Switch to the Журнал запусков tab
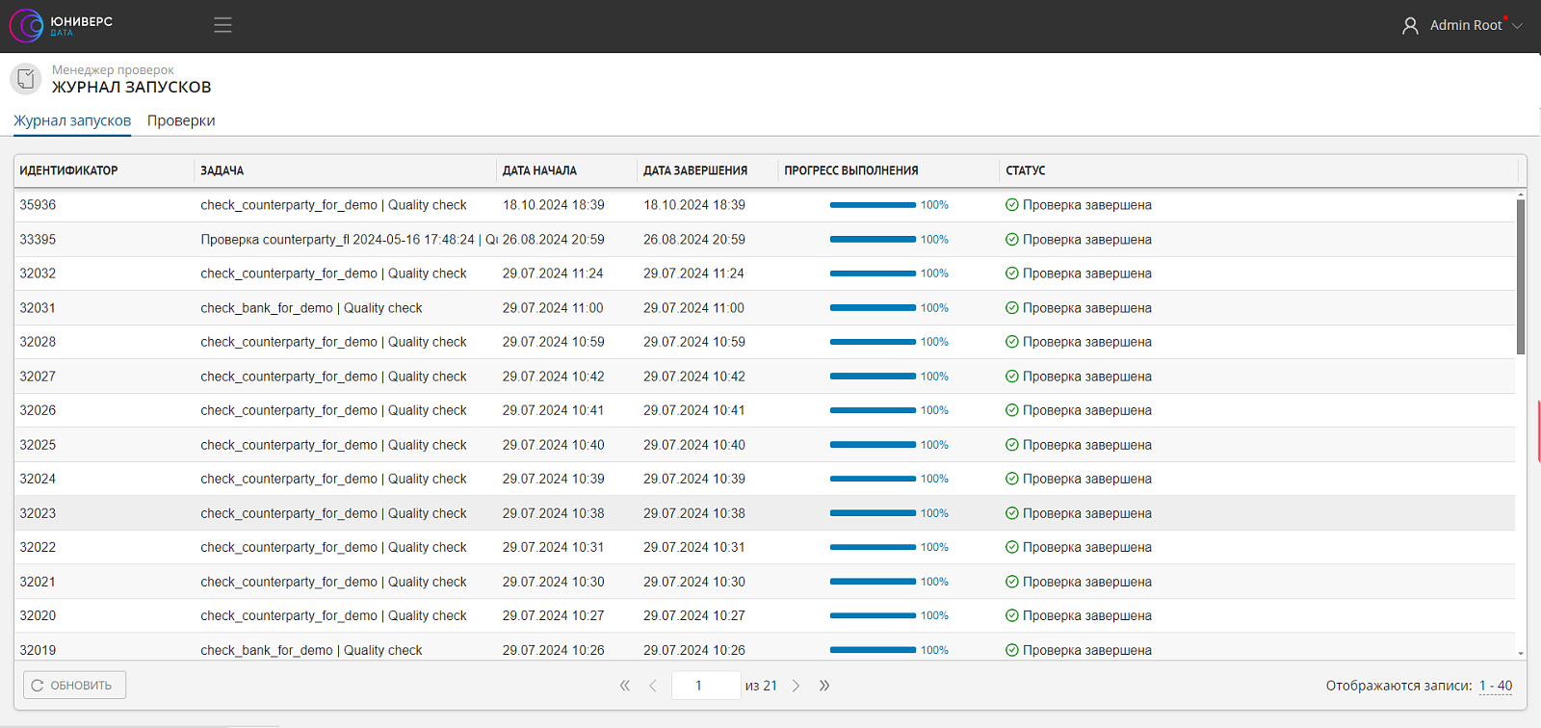Screen dimensions: 1541x728 [x=72, y=120]
